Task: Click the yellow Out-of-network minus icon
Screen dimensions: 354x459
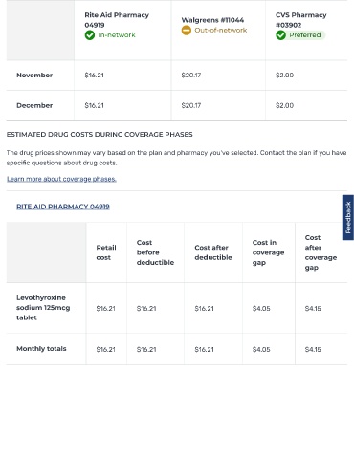Action: click(187, 31)
